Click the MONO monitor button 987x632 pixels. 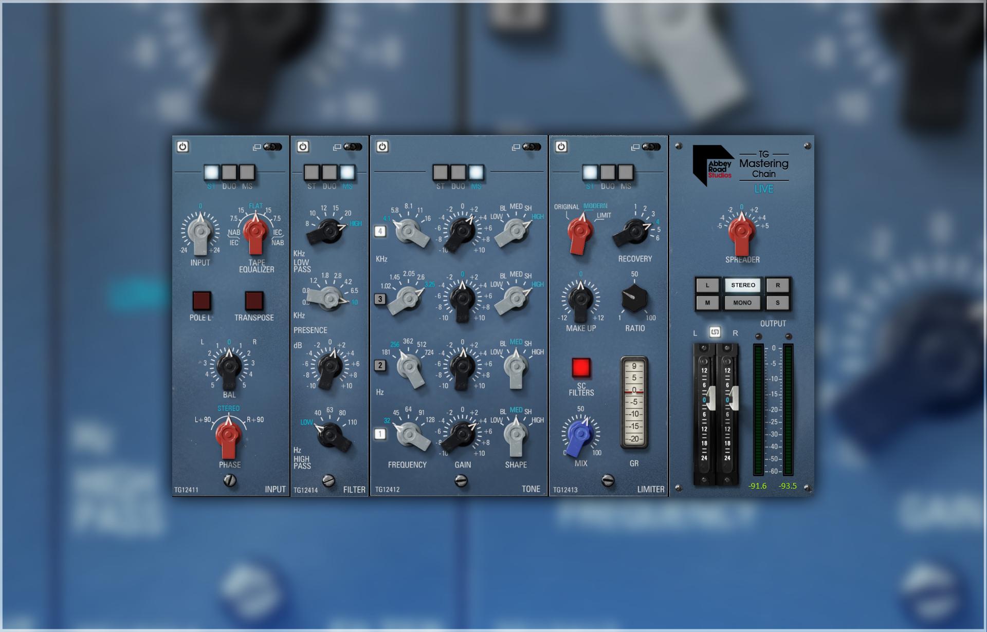click(x=743, y=303)
